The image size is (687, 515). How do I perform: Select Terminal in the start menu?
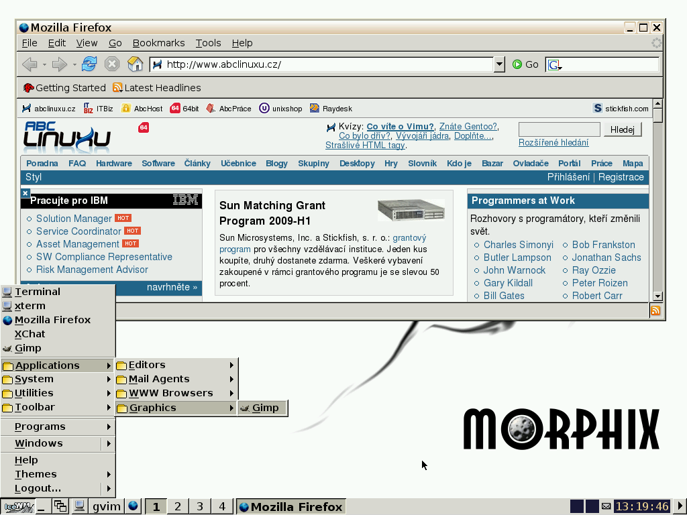point(58,292)
